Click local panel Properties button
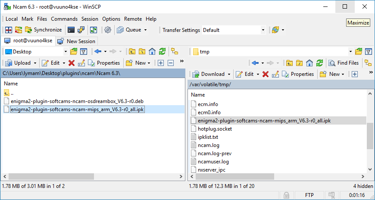The image size is (375, 200). point(104,63)
